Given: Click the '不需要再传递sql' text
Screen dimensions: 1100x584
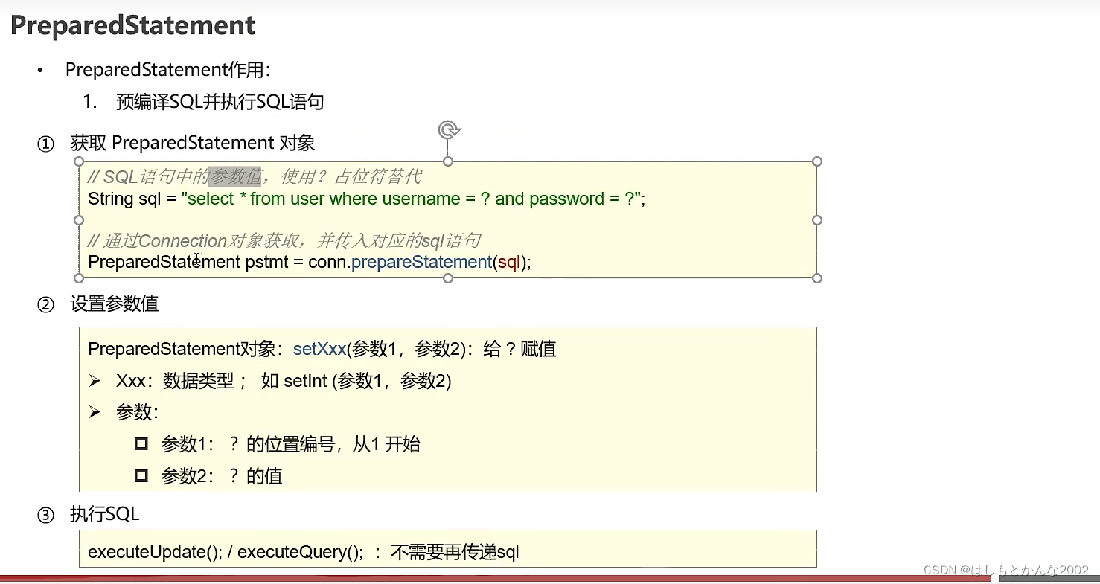Looking at the screenshot, I should coord(455,552).
